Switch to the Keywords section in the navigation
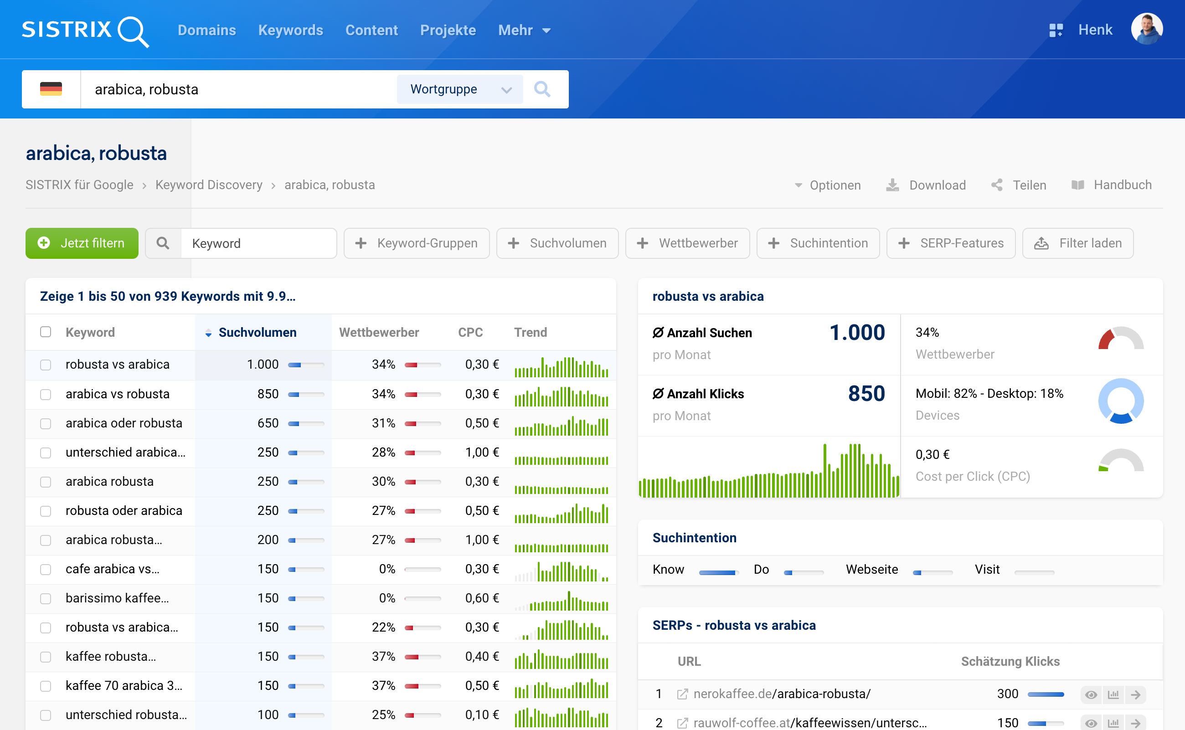The height and width of the screenshot is (730, 1185). pos(290,30)
